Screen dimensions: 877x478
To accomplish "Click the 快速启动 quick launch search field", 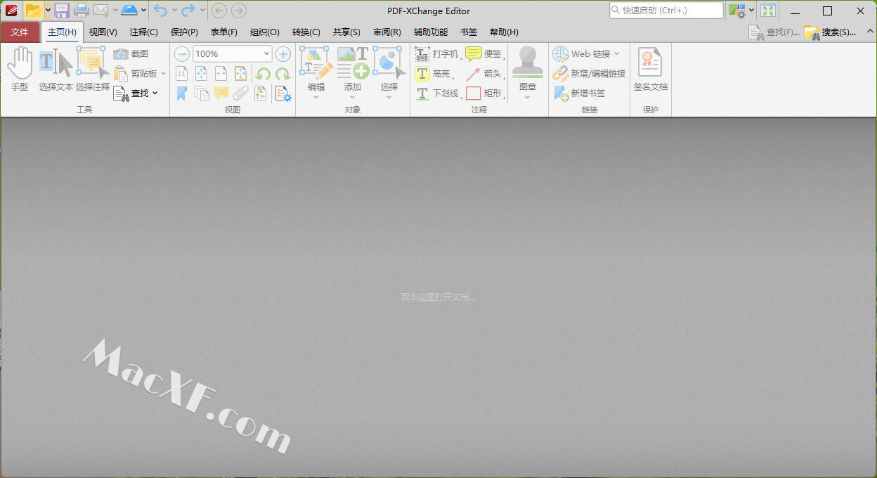I will pyautogui.click(x=665, y=11).
